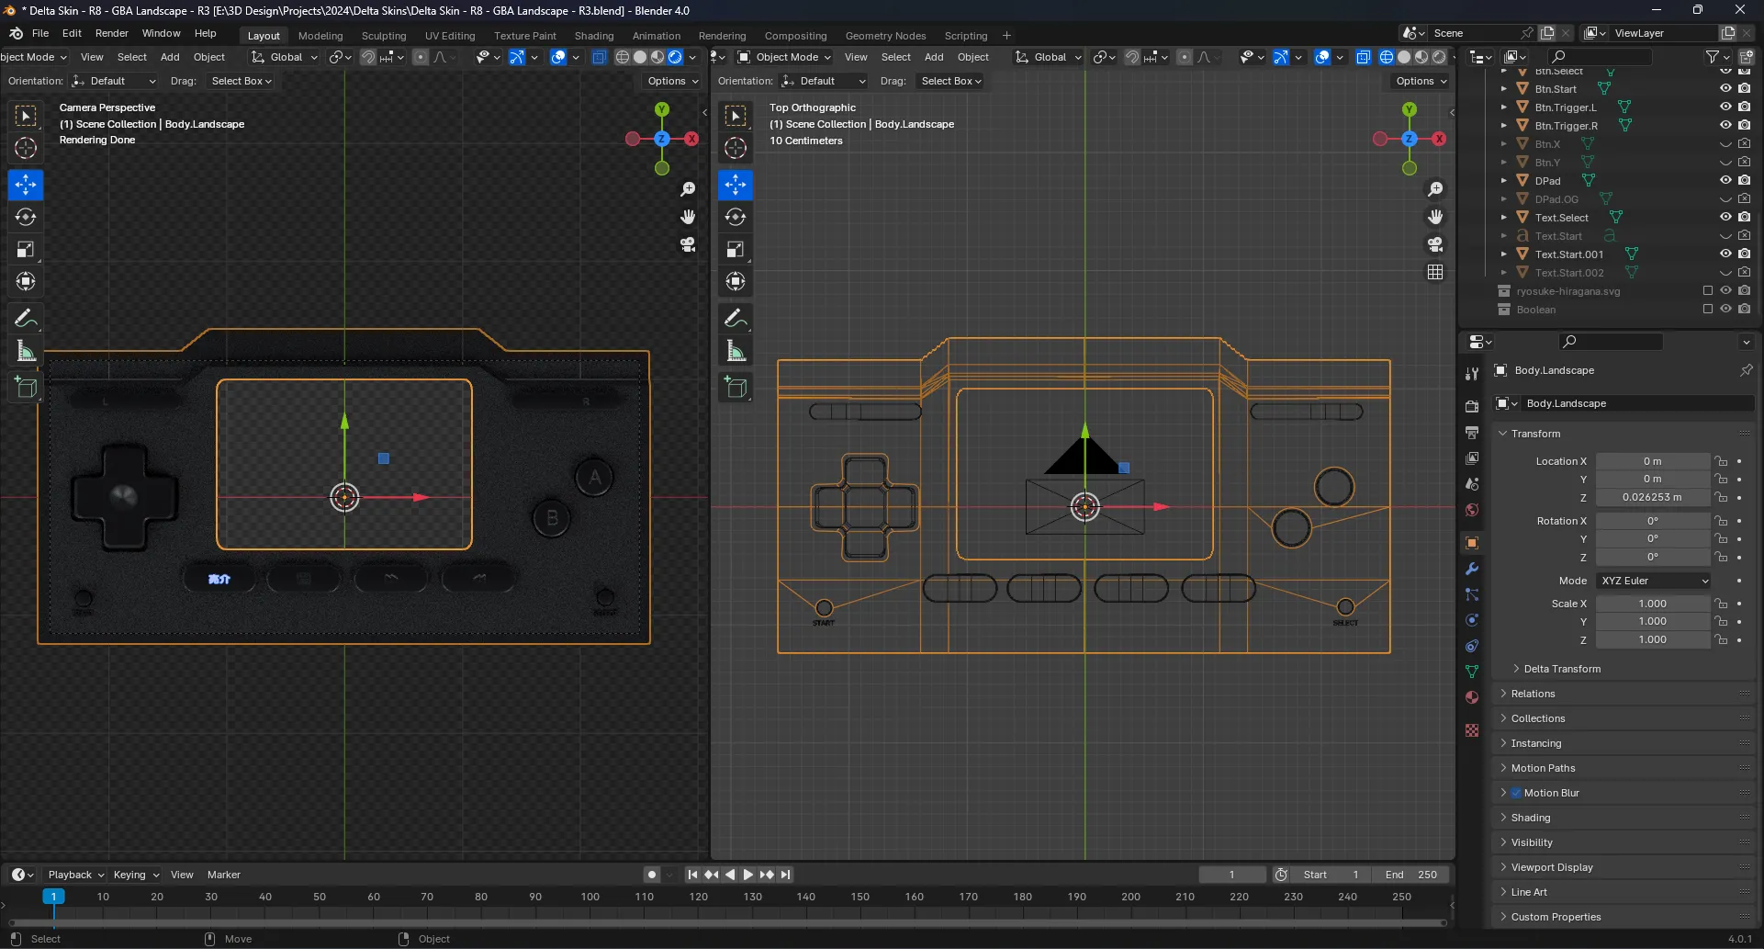This screenshot has width=1764, height=949.
Task: Activate the Annotate tool
Action: [x=26, y=317]
